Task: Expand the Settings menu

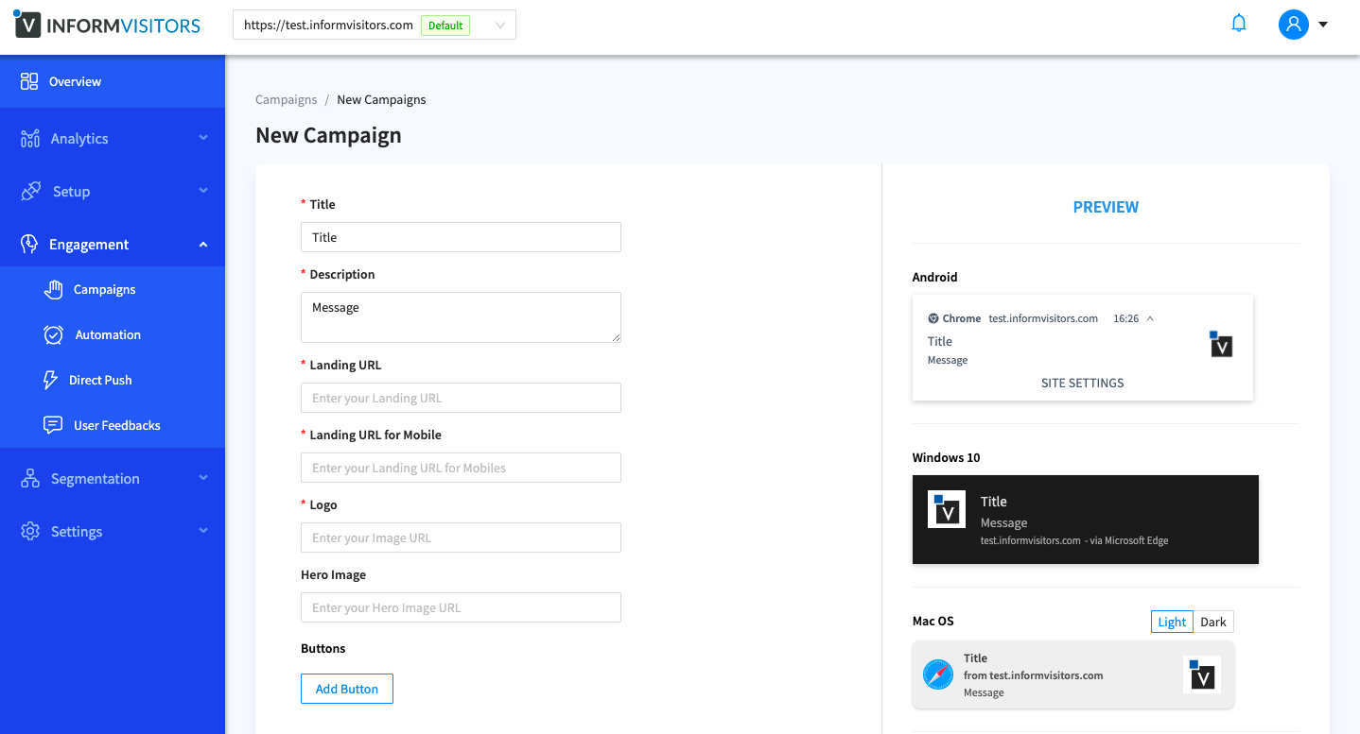Action: coord(113,532)
